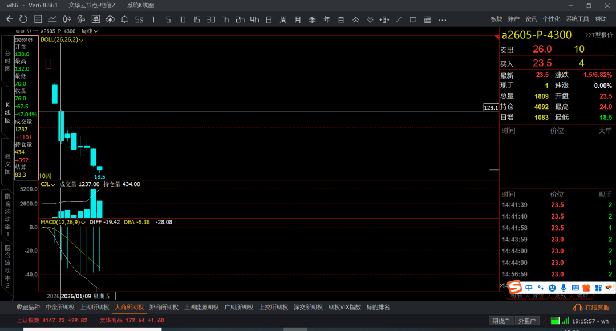The image size is (616, 331).
Task: Toggle Sogou punctuation mode icon
Action: [541, 288]
